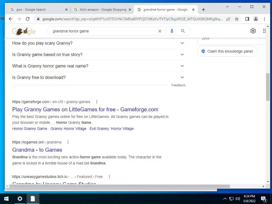This screenshot has height=204, width=272.
Task: Click the scroll up arrow
Action: point(268,26)
